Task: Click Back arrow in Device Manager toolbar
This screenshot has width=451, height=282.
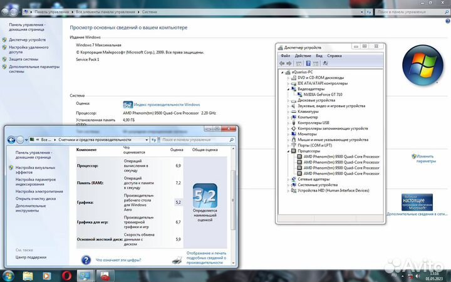Action: (x=282, y=63)
